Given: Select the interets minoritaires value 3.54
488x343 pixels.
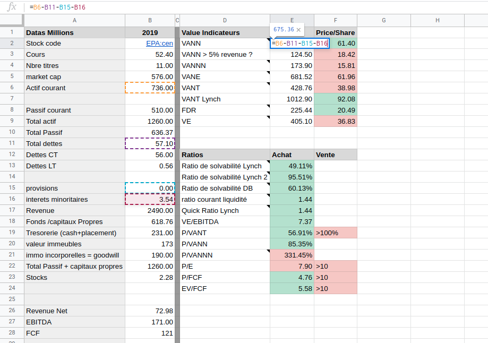Looking at the screenshot, I should pos(150,199).
